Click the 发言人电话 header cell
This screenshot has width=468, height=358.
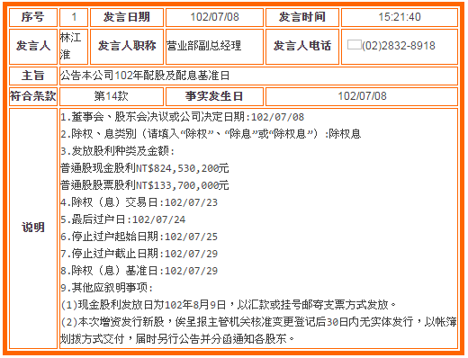pos(302,47)
